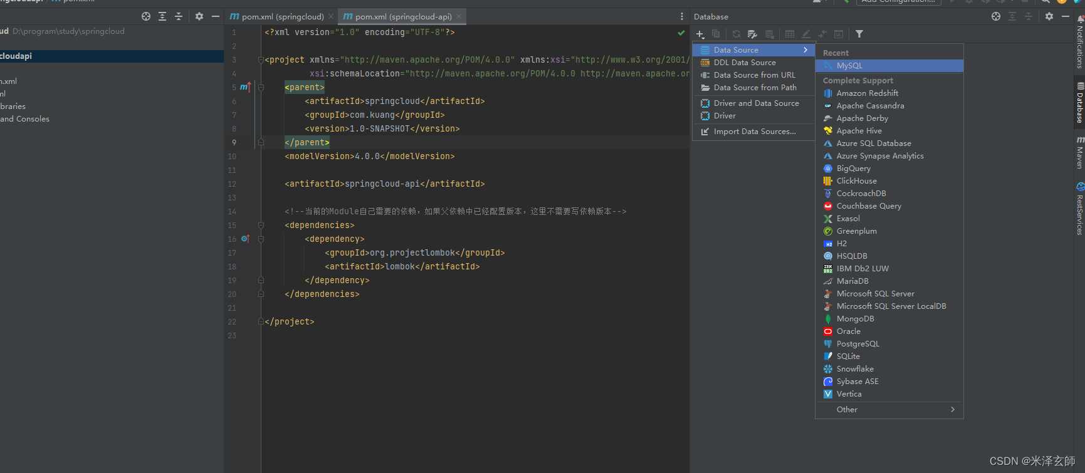Screen dimensions: 1085x473
Task: Click the funnel filter icon in Database panel
Action: point(859,34)
